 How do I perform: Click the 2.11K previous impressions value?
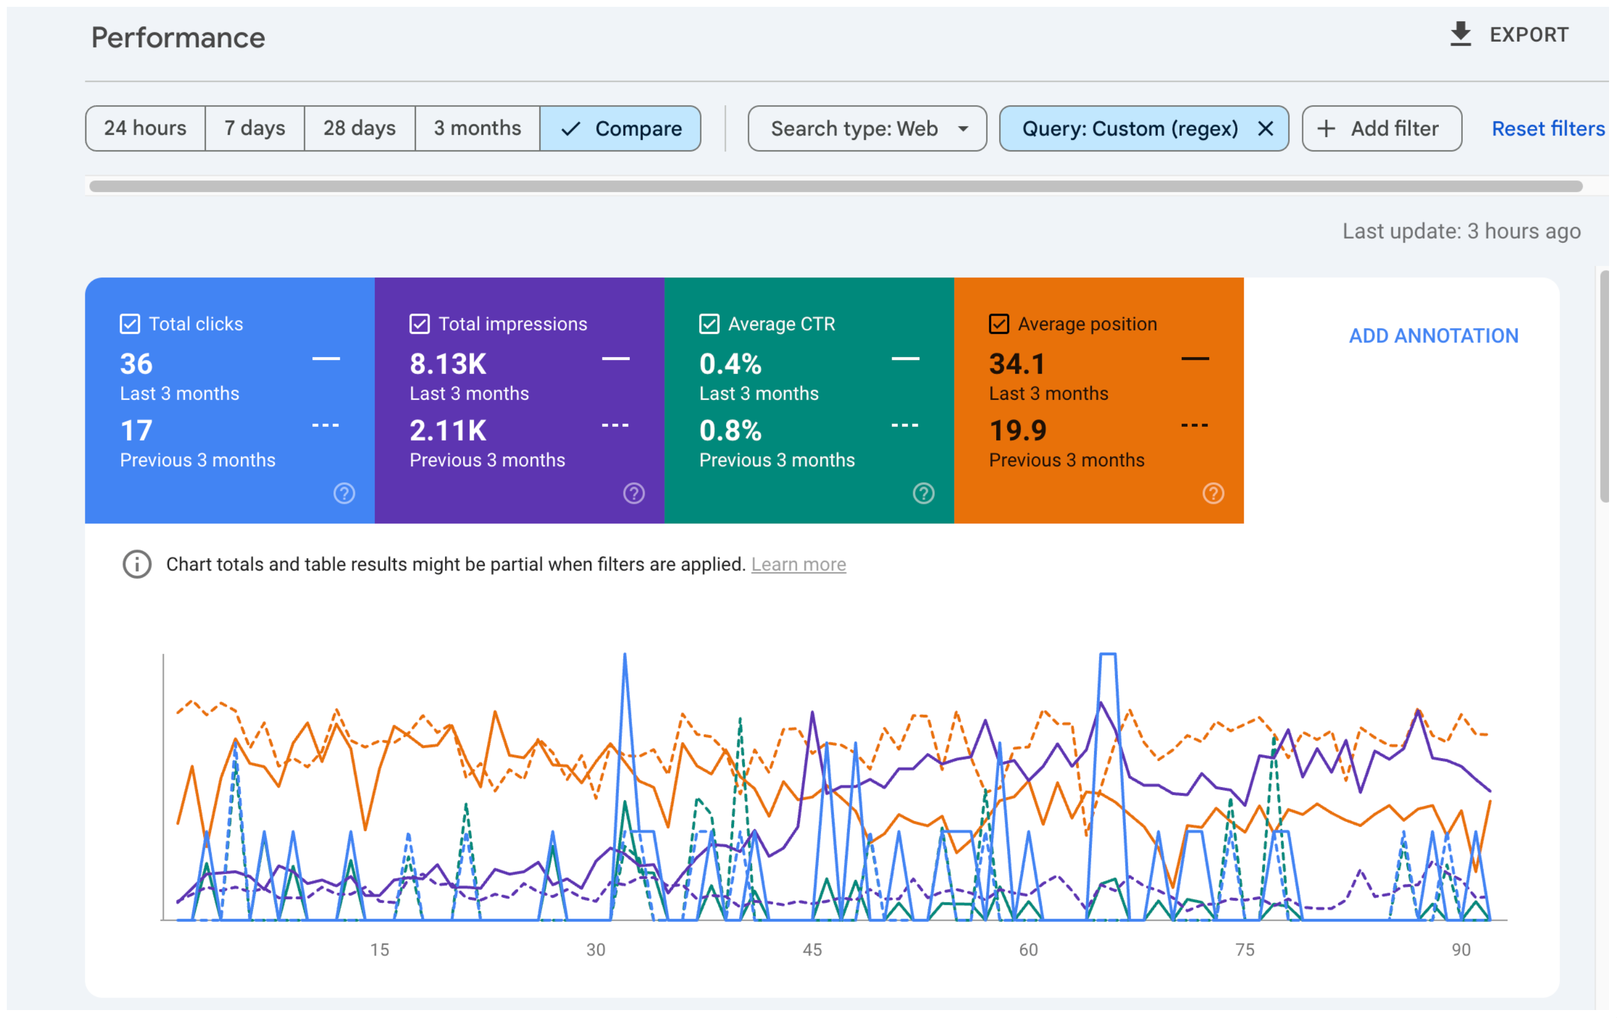[448, 430]
